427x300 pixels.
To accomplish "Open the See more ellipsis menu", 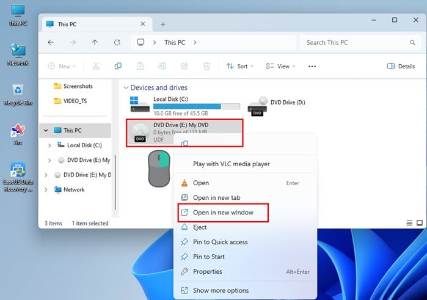I will point(312,66).
